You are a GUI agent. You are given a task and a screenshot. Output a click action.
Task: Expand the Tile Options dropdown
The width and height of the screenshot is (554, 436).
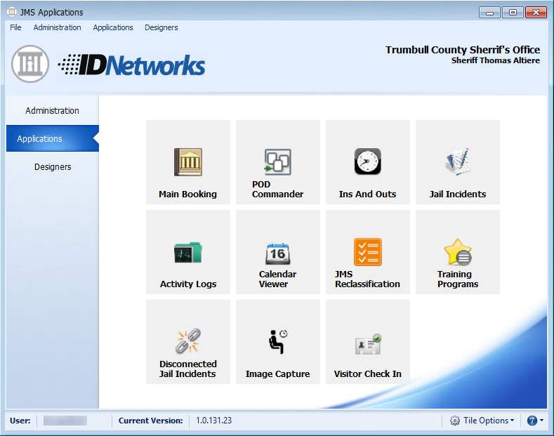[482, 421]
